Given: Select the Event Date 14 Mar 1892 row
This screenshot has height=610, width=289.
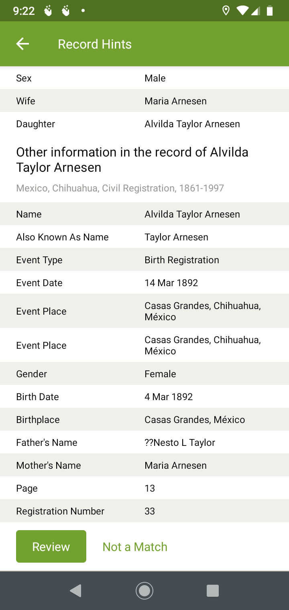Looking at the screenshot, I should [x=144, y=283].
